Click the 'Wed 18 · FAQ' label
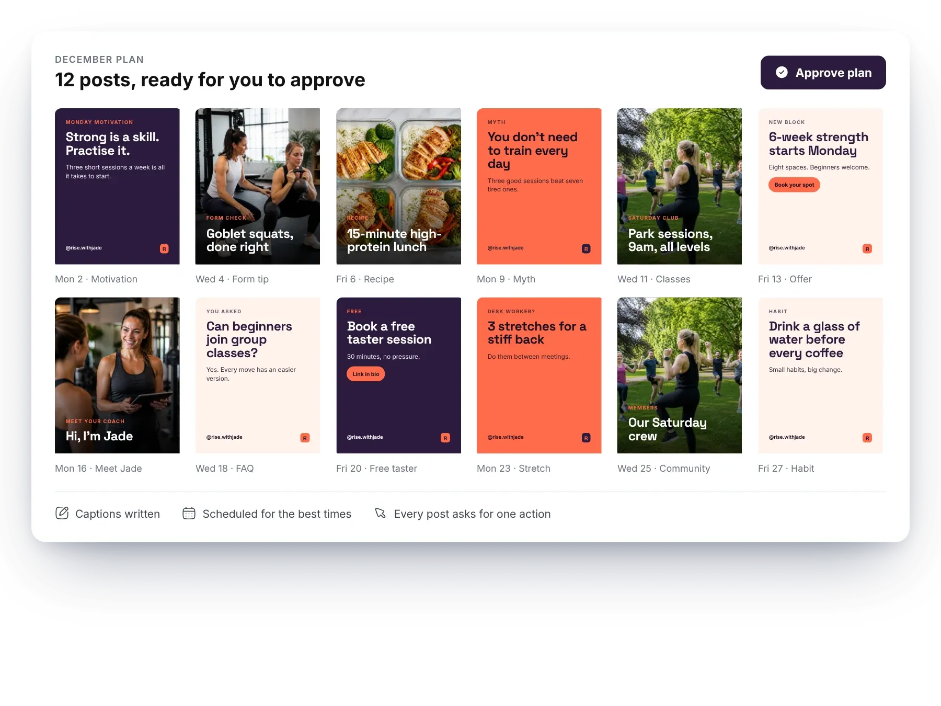 [x=225, y=469]
